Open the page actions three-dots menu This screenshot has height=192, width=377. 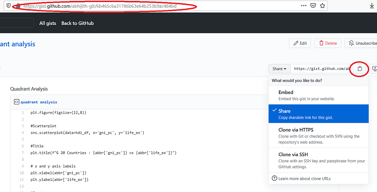(x=304, y=6)
